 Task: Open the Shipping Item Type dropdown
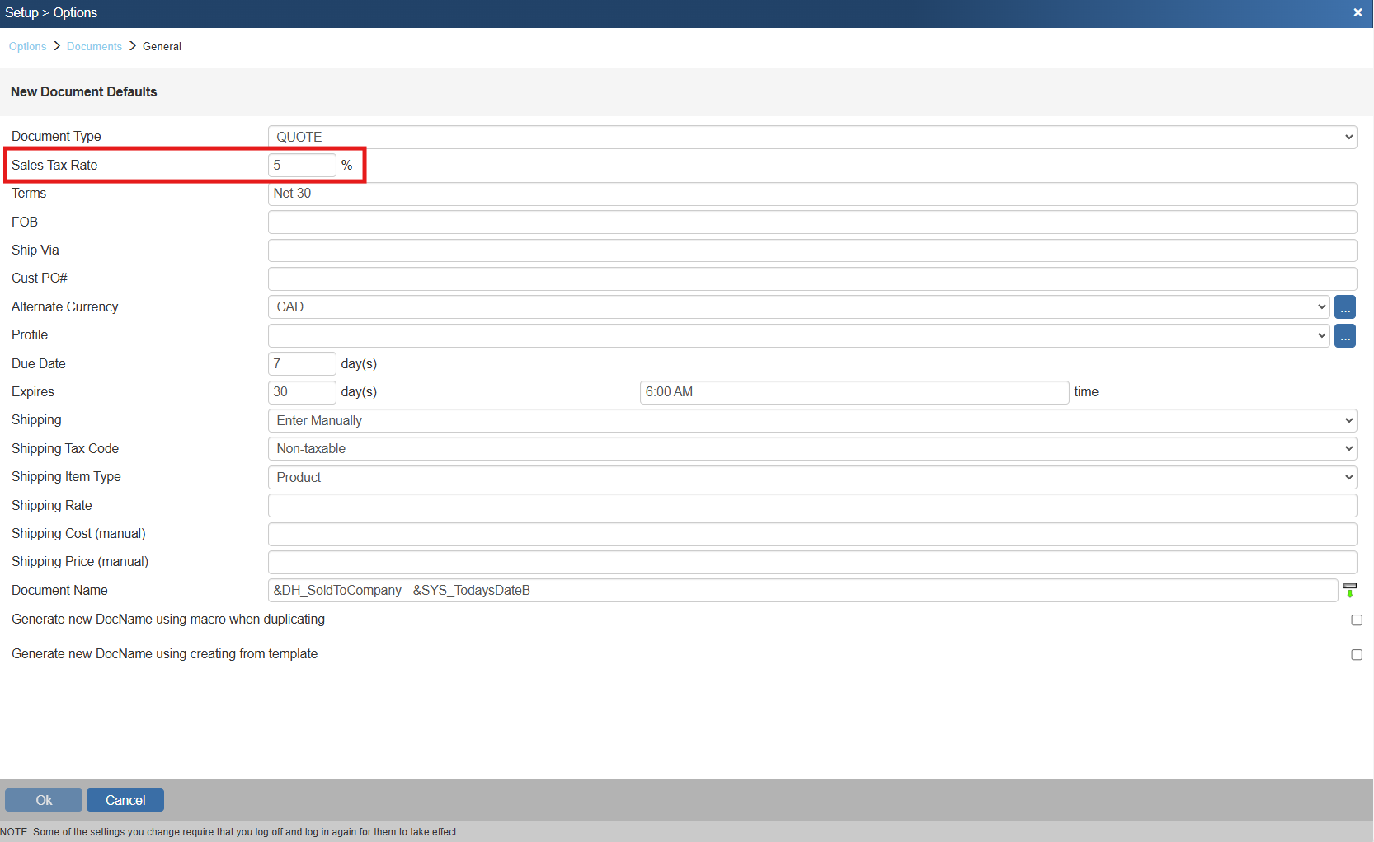click(812, 477)
